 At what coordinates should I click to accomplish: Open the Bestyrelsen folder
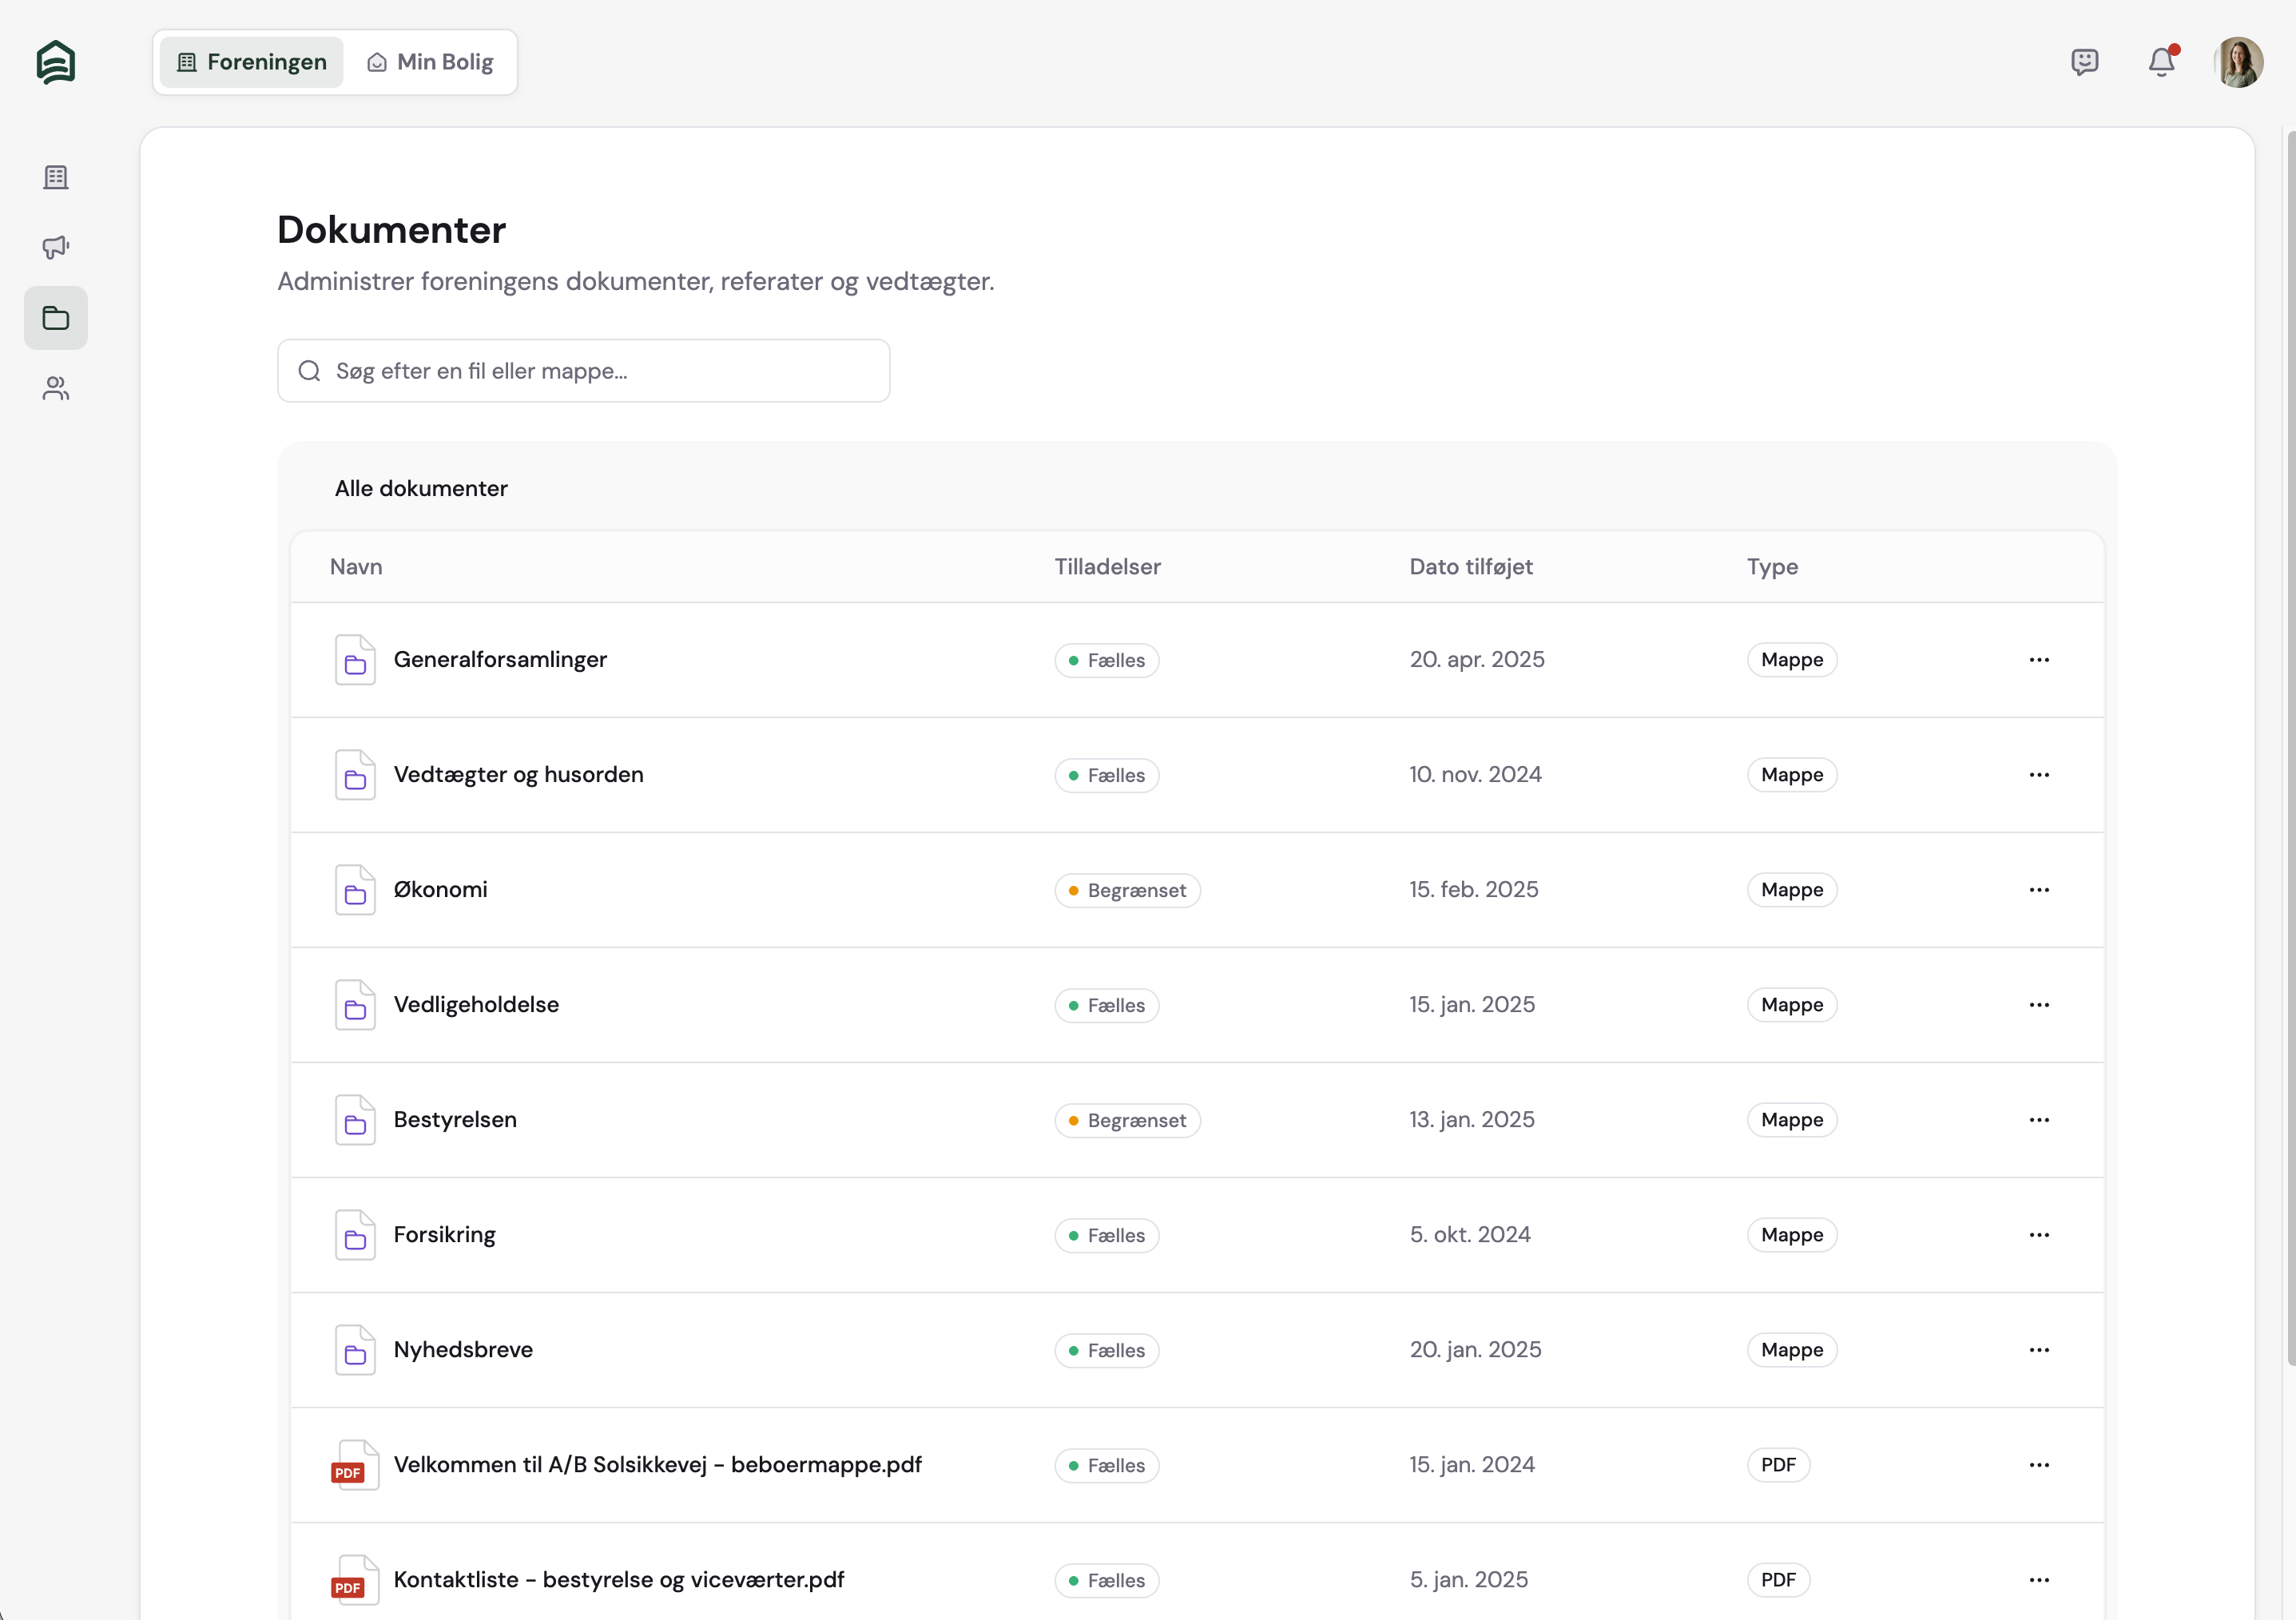point(455,1120)
